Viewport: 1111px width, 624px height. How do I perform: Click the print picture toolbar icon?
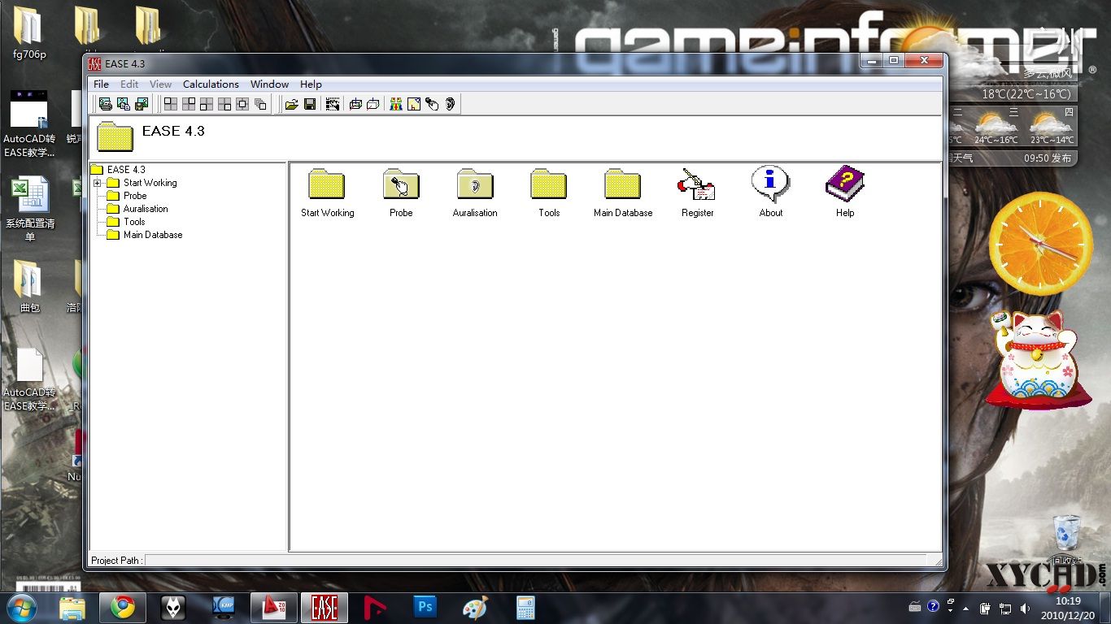click(106, 104)
